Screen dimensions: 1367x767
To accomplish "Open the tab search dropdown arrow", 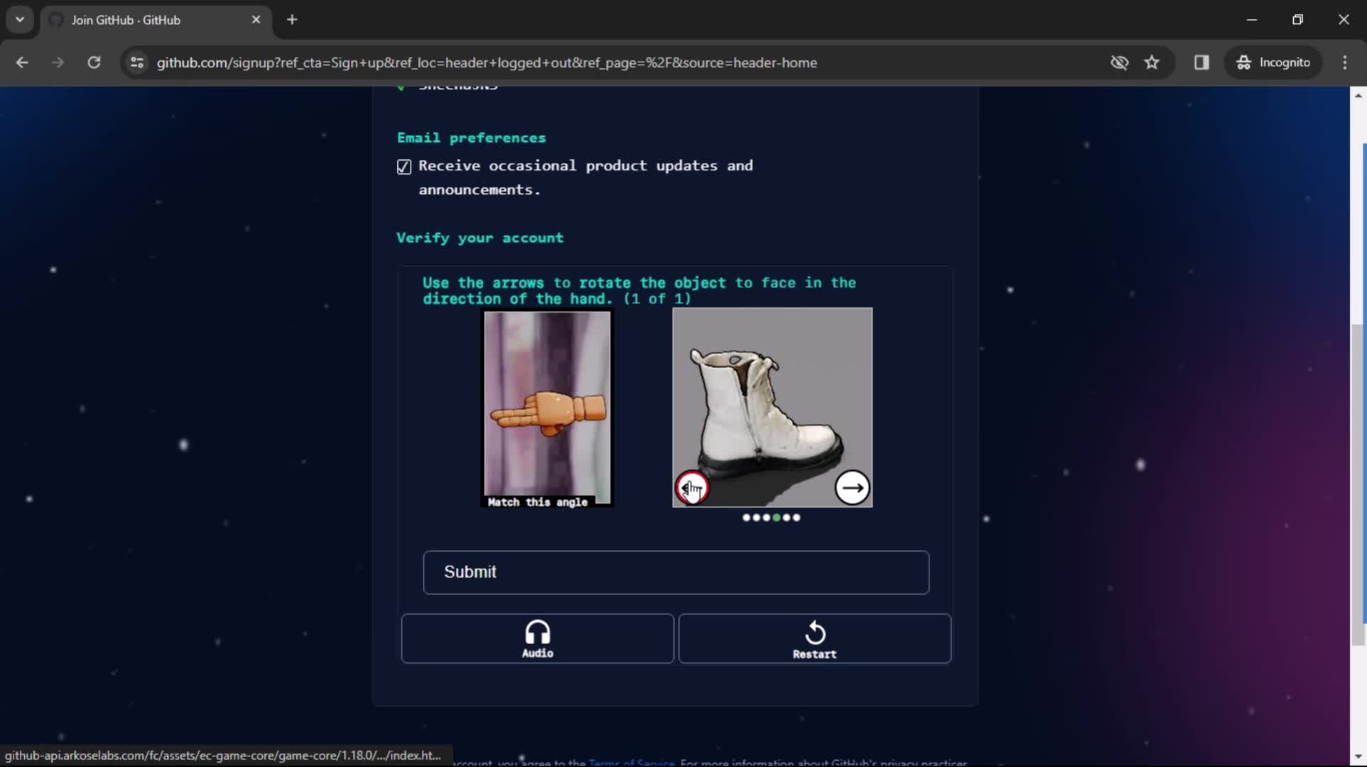I will 20,20.
